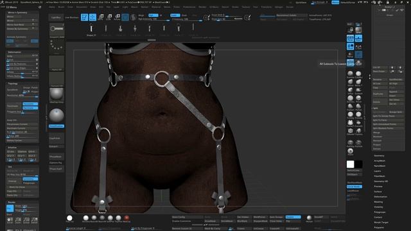Open the Document menu
411x231 pixels.
82,7
